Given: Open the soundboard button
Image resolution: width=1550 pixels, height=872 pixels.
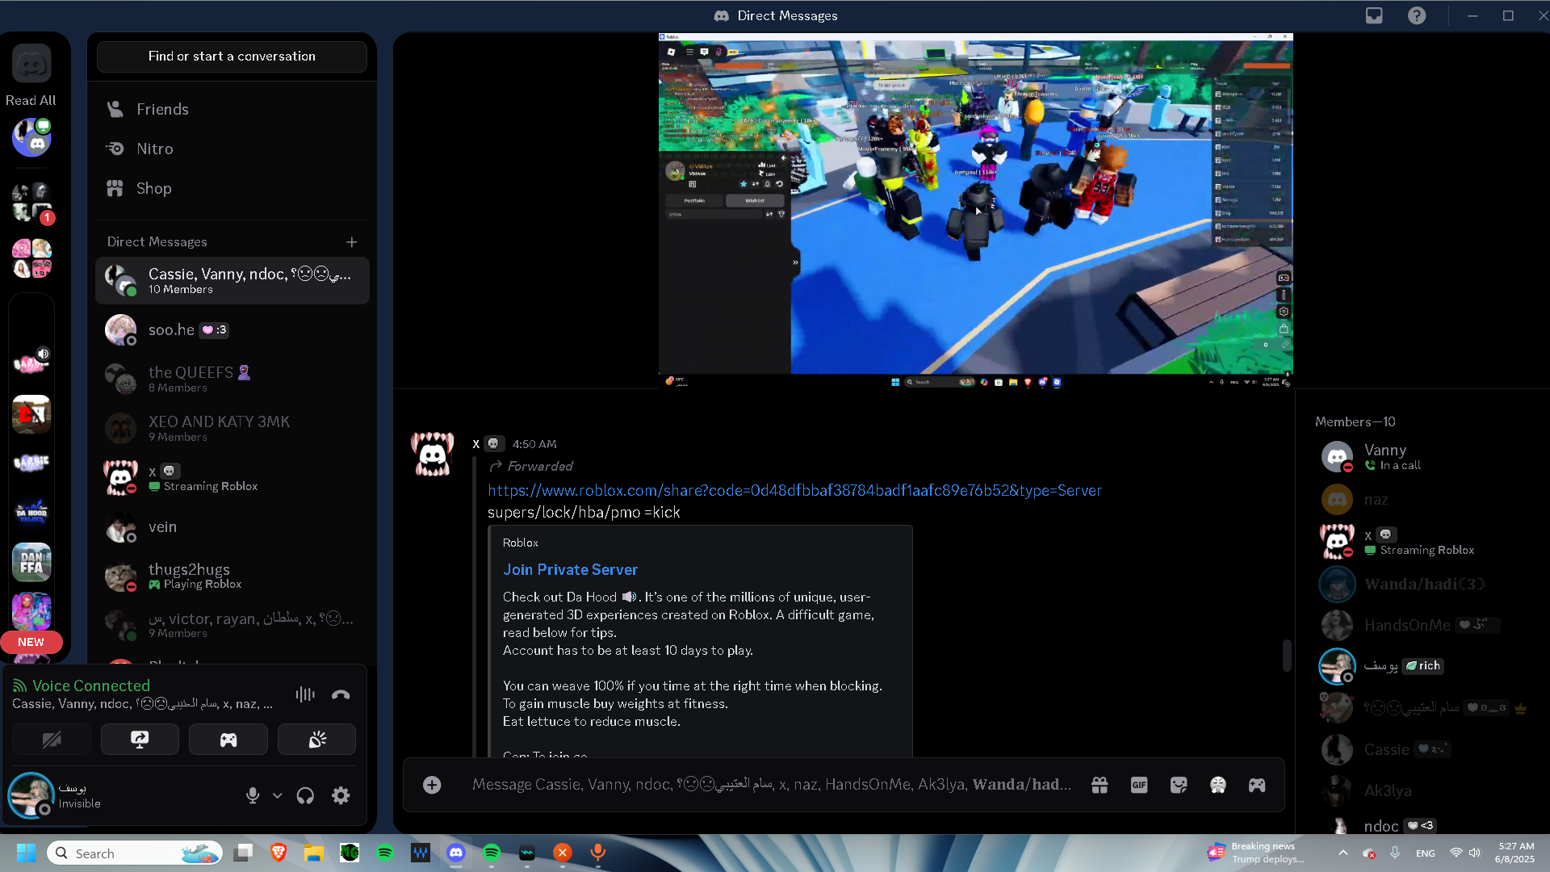Looking at the screenshot, I should [x=316, y=740].
